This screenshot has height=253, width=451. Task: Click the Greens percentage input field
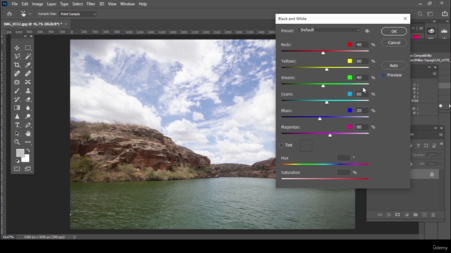tap(362, 78)
